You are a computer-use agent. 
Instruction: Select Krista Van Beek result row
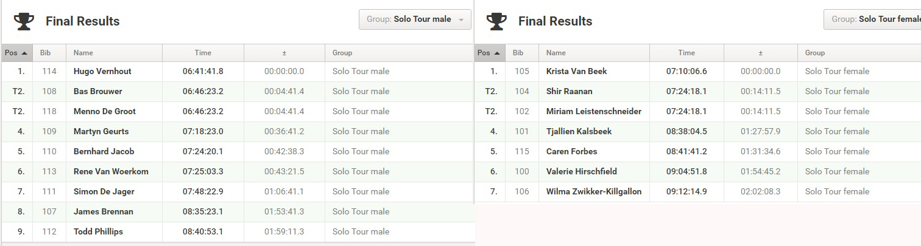tap(697, 71)
